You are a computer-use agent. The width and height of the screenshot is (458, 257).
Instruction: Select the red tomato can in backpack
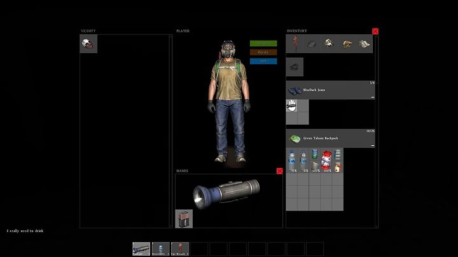point(338,167)
